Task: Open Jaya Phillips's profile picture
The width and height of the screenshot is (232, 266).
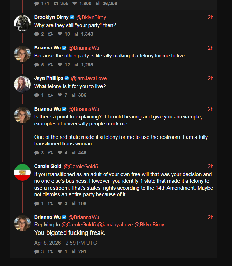Action: click(x=22, y=84)
